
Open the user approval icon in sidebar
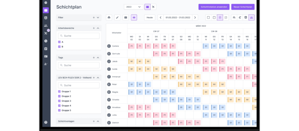(46, 64)
